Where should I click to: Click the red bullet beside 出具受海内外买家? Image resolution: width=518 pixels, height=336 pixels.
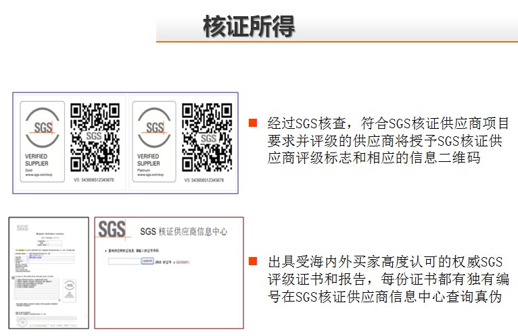[x=253, y=261]
